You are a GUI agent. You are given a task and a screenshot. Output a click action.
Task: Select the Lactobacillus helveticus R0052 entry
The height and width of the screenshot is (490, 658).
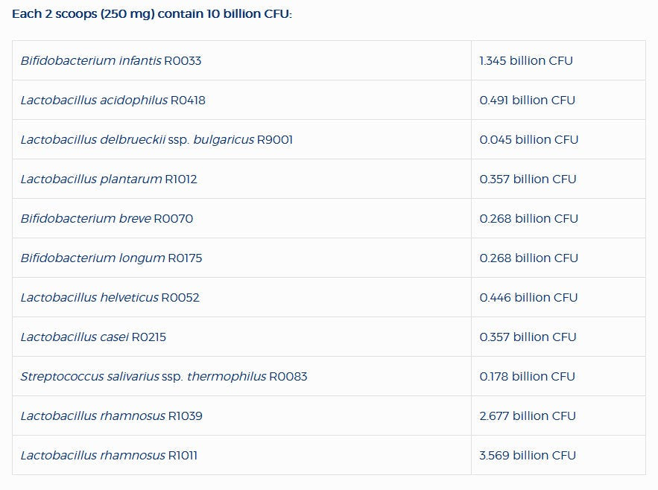coord(110,298)
